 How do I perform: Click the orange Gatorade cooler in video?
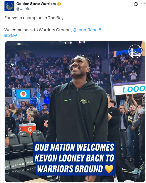click(27, 129)
